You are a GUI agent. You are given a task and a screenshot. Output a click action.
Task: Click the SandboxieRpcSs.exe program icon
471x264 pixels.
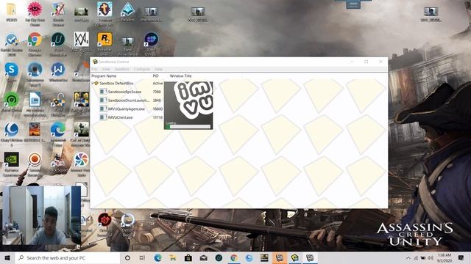click(103, 92)
